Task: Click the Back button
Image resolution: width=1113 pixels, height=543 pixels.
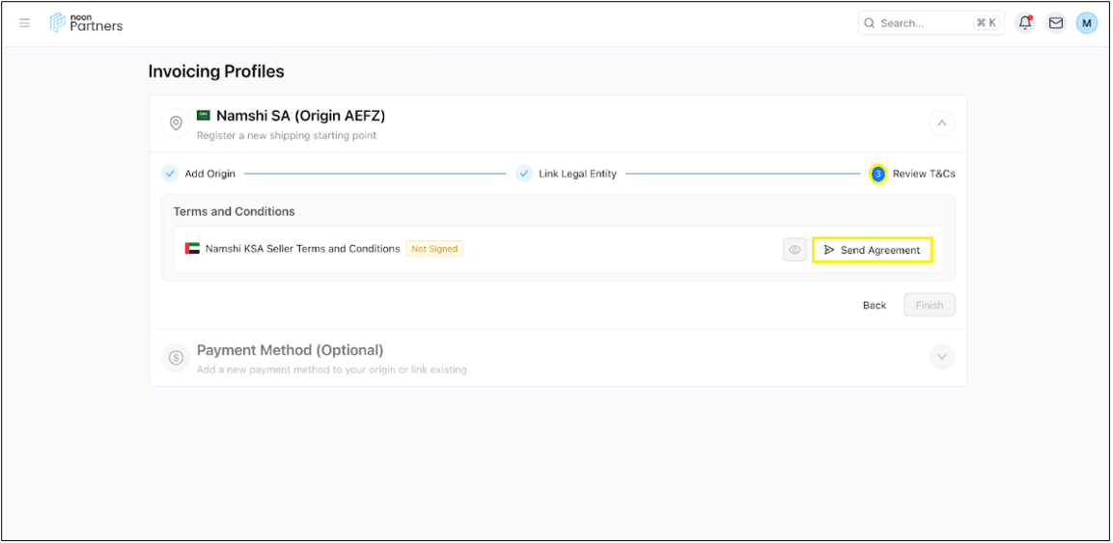Action: [874, 306]
